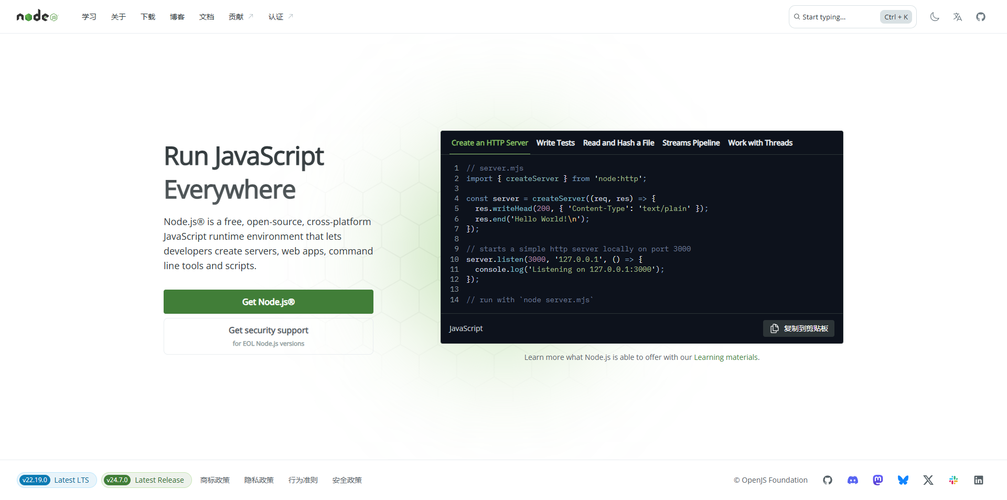Open the 文档 menu item
The image size is (1007, 500).
[207, 17]
